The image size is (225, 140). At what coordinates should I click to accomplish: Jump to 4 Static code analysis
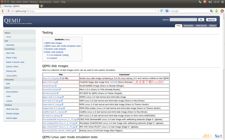[x=53, y=52]
